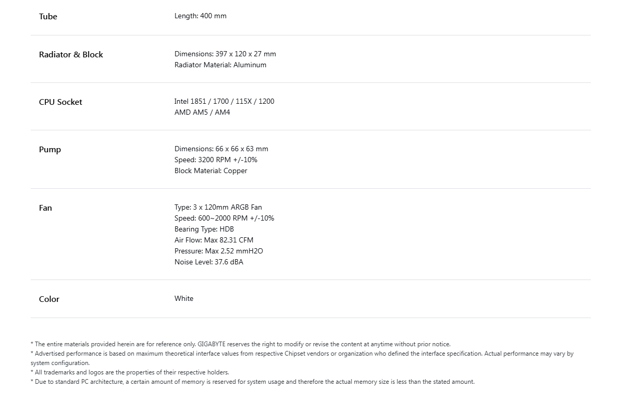Click Bearing Type: HDB line

[204, 229]
